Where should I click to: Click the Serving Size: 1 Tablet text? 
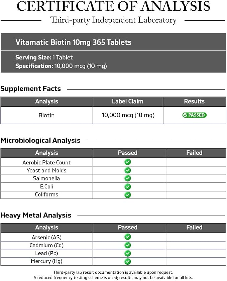(x=44, y=57)
